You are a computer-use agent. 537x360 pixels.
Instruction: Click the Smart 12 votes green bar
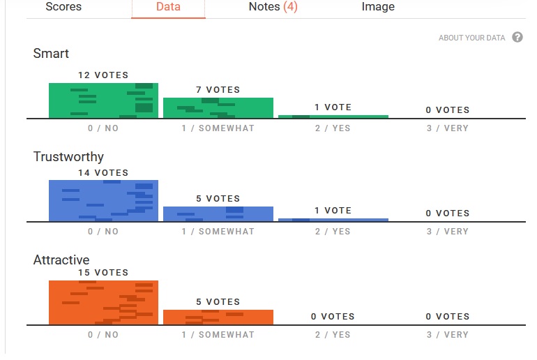[103, 100]
